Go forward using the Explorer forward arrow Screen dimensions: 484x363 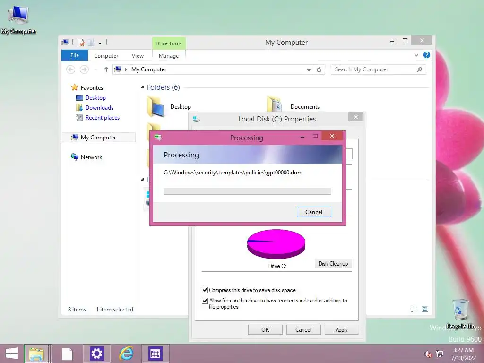click(84, 69)
